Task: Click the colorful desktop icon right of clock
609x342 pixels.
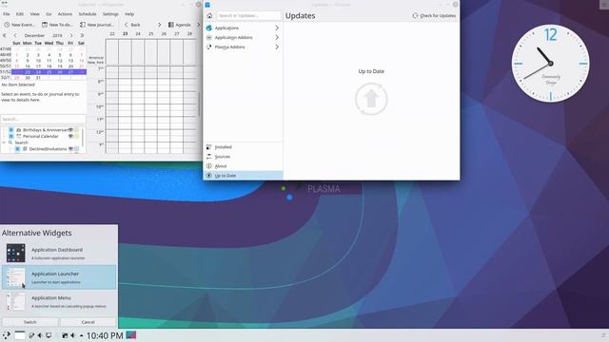Action: click(x=131, y=335)
